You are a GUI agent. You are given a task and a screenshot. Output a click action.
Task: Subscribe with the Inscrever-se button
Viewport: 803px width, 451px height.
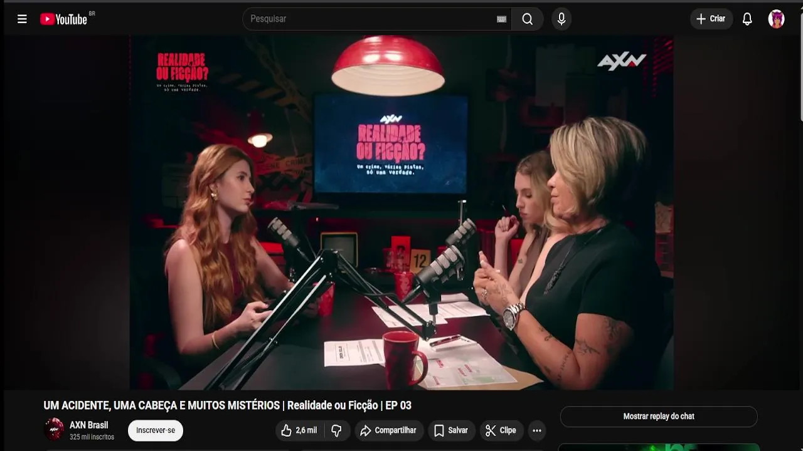point(156,430)
